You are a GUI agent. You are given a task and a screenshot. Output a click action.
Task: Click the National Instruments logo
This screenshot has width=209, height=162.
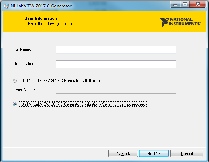[x=180, y=22]
